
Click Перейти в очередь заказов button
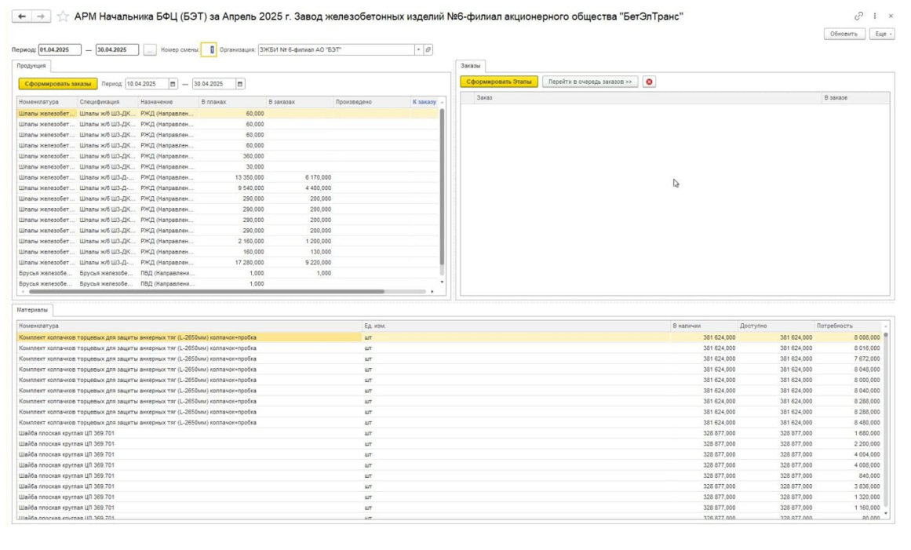(x=590, y=82)
